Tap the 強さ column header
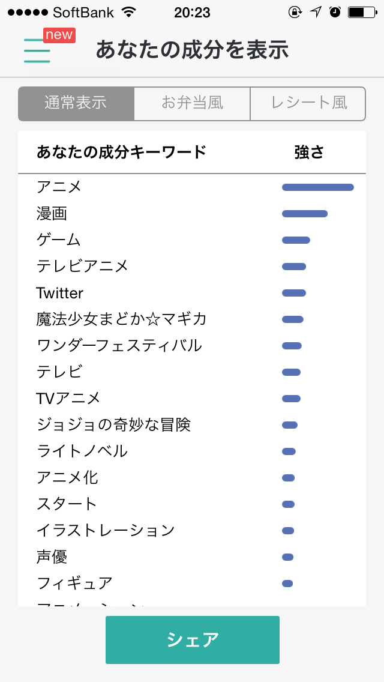This screenshot has width=384, height=682. [x=309, y=152]
